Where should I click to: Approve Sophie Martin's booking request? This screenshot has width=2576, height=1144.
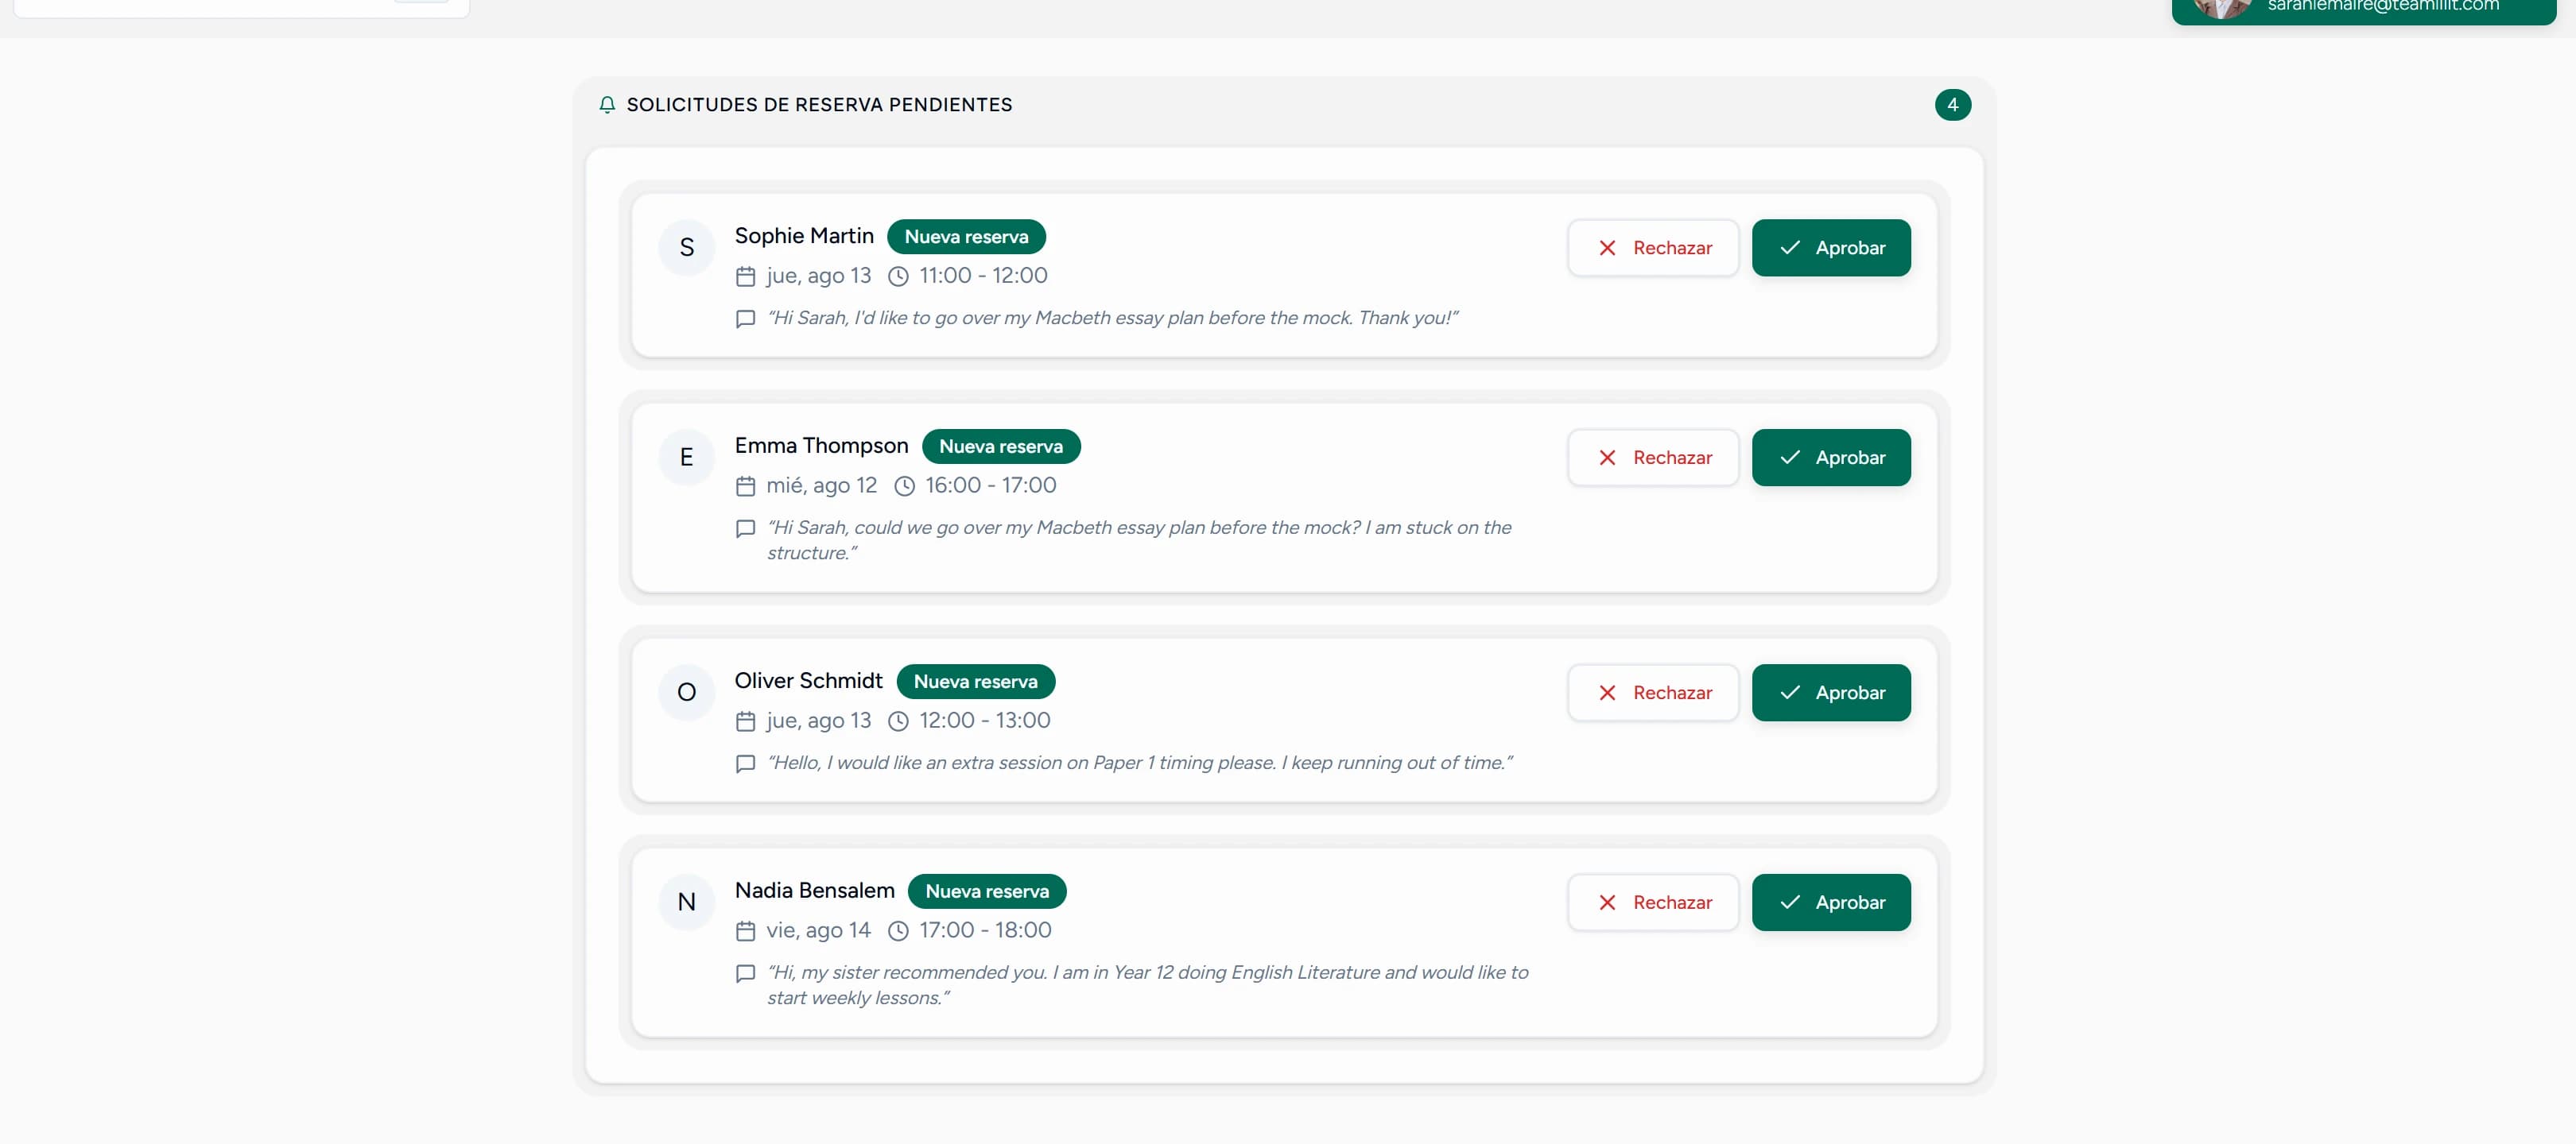coord(1831,248)
